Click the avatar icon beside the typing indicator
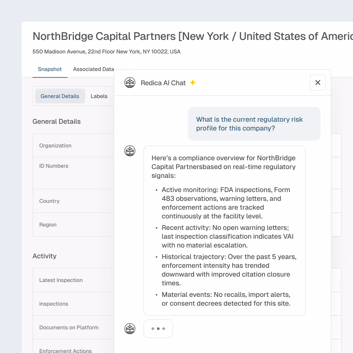The height and width of the screenshot is (353, 353). pyautogui.click(x=130, y=328)
